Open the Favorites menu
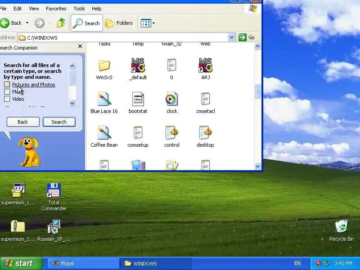 pos(56,9)
